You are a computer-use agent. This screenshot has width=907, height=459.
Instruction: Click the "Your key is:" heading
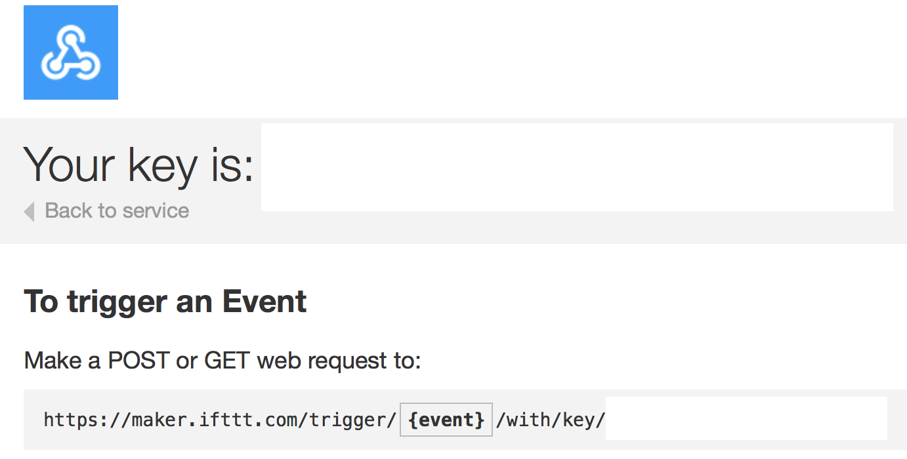(x=138, y=164)
